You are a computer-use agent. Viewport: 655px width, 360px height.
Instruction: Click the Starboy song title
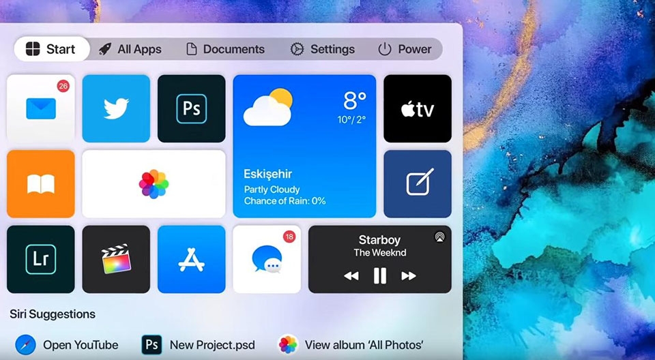coord(380,240)
